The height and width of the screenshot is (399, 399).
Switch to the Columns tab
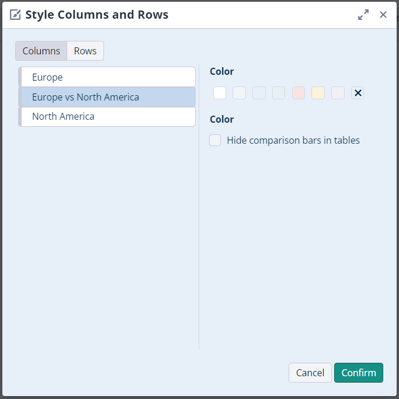(x=41, y=51)
